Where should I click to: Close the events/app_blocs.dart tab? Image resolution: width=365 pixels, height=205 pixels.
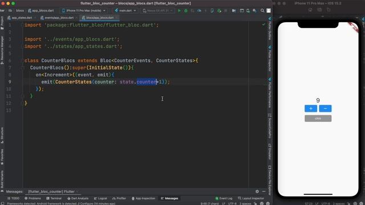coord(76,18)
